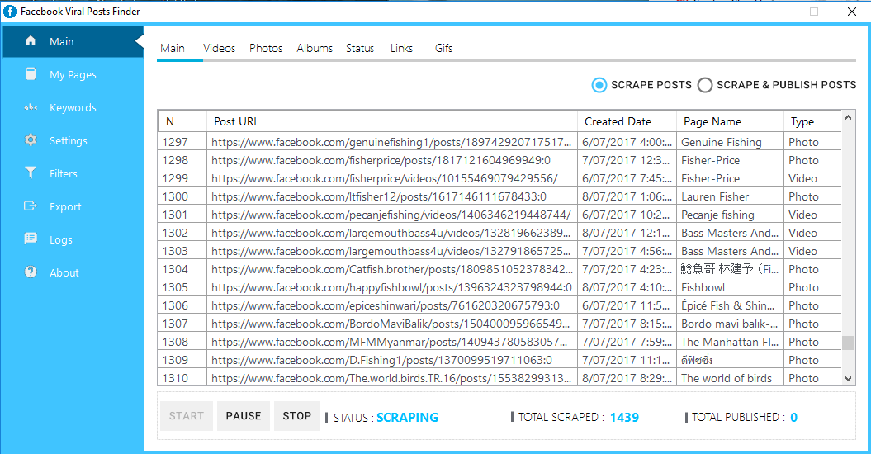871x454 pixels.
Task: Click Total Scraped value 1439
Action: (624, 418)
